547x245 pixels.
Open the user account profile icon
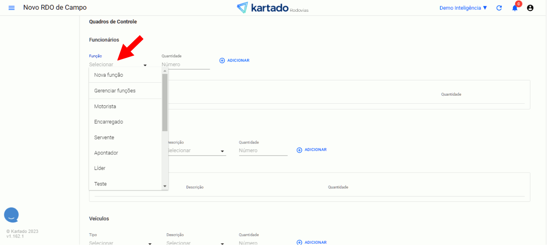530,8
